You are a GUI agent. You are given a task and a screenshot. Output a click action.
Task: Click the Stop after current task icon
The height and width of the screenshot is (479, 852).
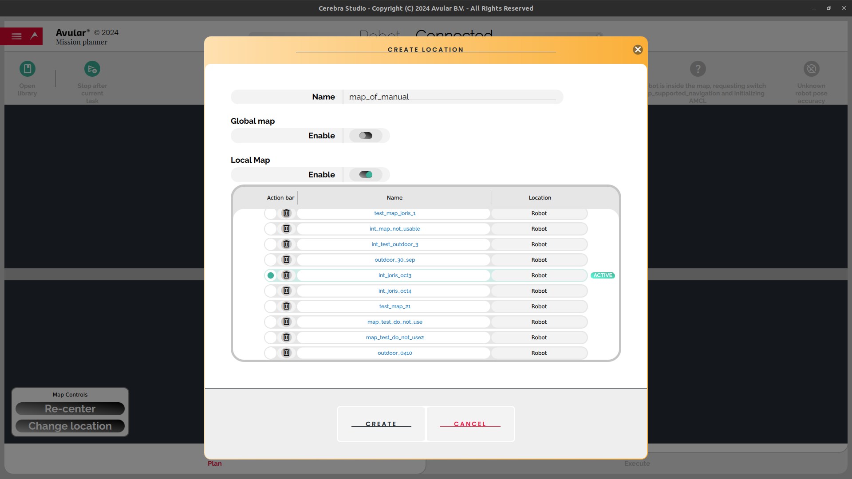pos(92,68)
